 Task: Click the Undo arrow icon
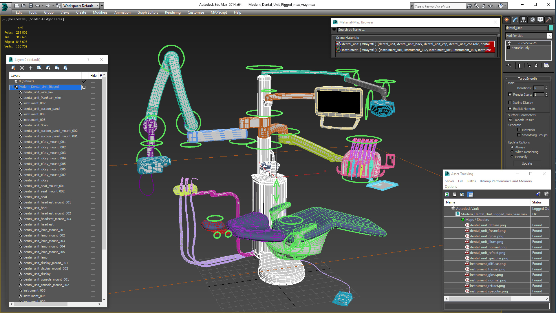pos(38,6)
